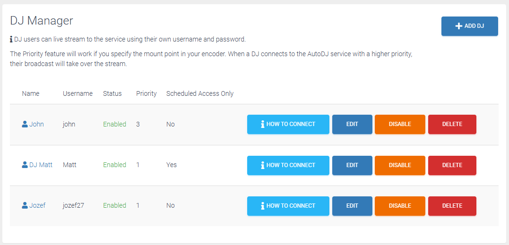This screenshot has width=509, height=245.
Task: Click the info icon in DJ Matt's How to Connect button
Action: click(263, 165)
